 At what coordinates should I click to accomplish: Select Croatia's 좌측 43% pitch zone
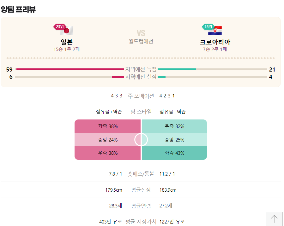tap(175, 153)
